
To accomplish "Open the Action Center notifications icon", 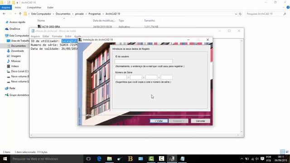I will point(262,159).
